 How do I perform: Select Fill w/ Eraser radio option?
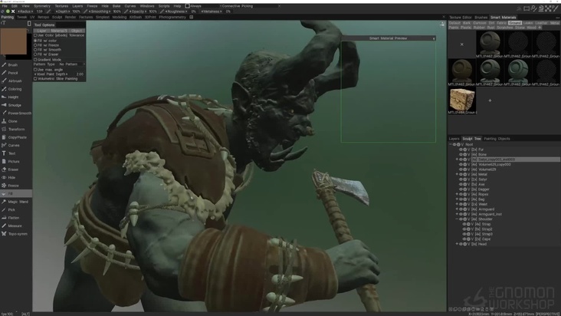pos(35,54)
